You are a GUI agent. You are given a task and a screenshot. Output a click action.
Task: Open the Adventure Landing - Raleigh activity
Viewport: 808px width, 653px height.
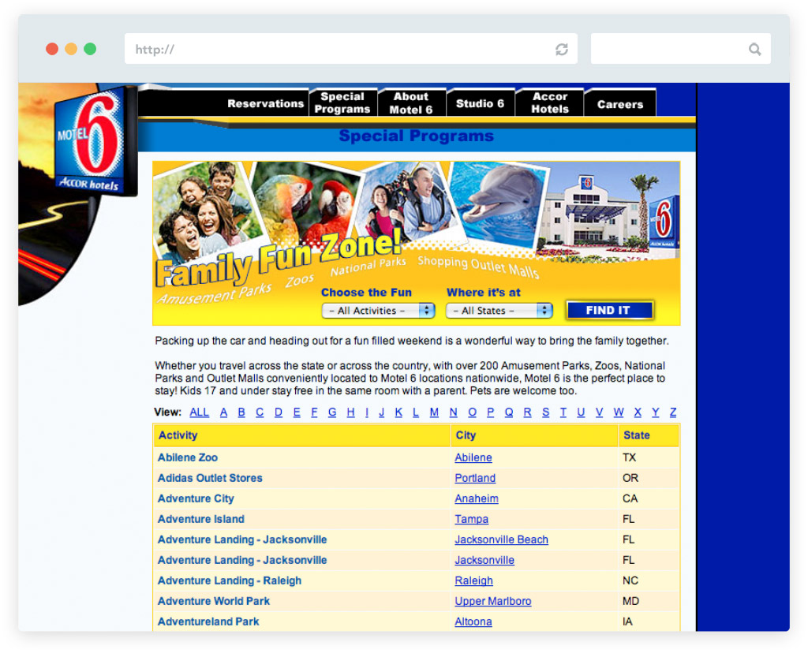pos(230,580)
